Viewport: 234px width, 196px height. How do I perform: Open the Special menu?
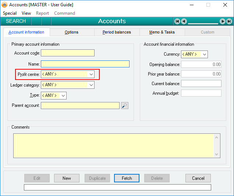click(10, 13)
